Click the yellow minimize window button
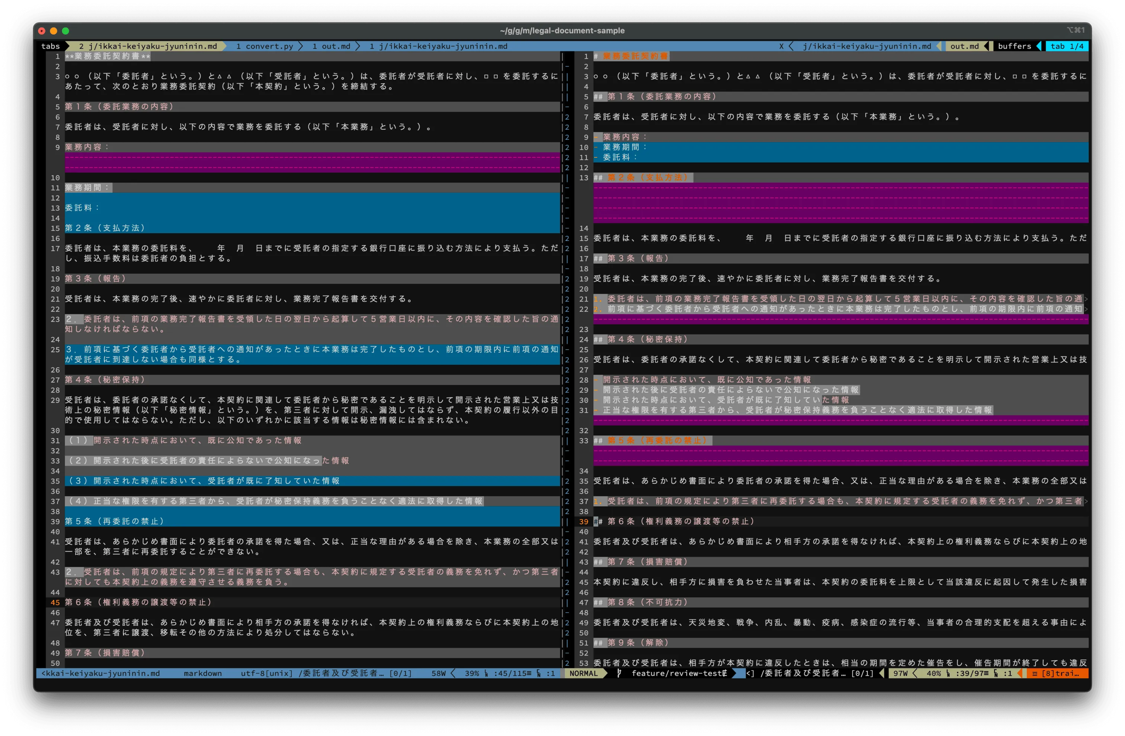 coord(54,31)
